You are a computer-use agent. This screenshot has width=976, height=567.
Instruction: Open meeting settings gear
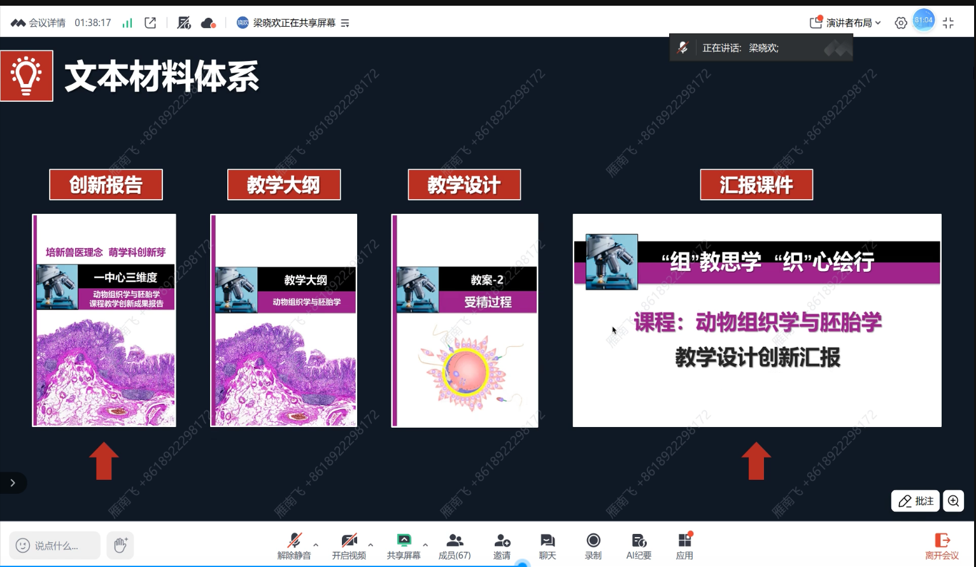click(x=900, y=22)
